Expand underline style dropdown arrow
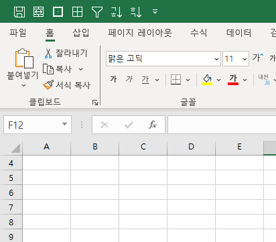 [x=157, y=80]
